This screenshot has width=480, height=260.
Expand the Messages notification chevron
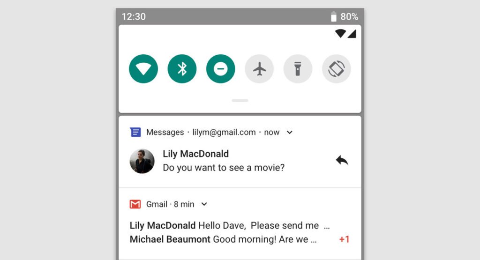tap(290, 133)
